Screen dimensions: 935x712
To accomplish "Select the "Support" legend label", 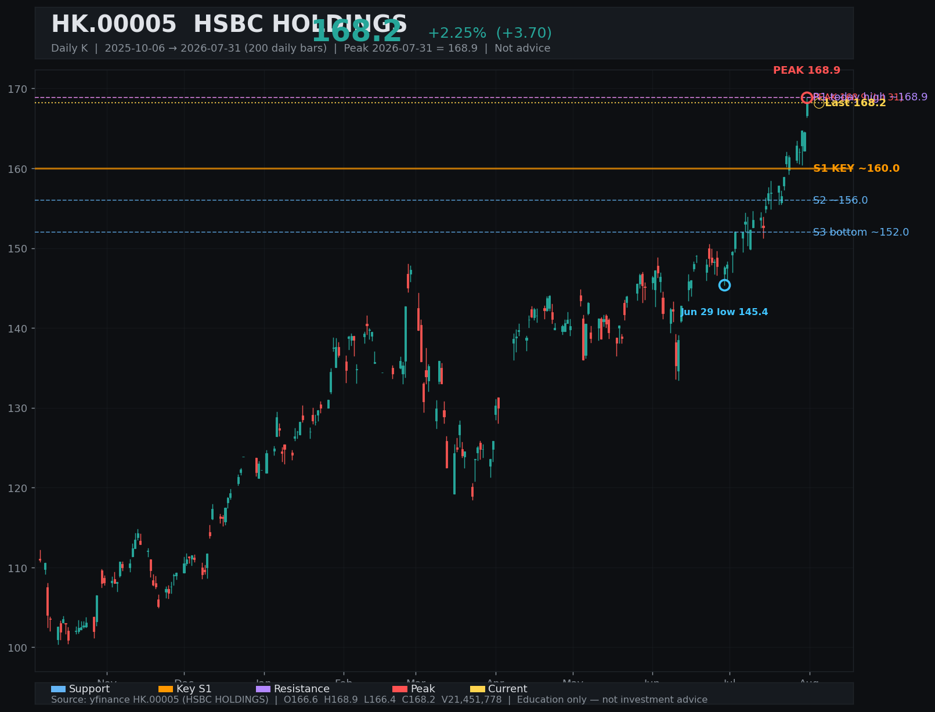I will coord(89,689).
